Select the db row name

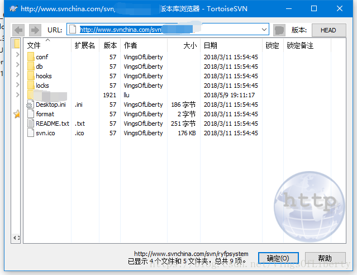[x=40, y=67]
